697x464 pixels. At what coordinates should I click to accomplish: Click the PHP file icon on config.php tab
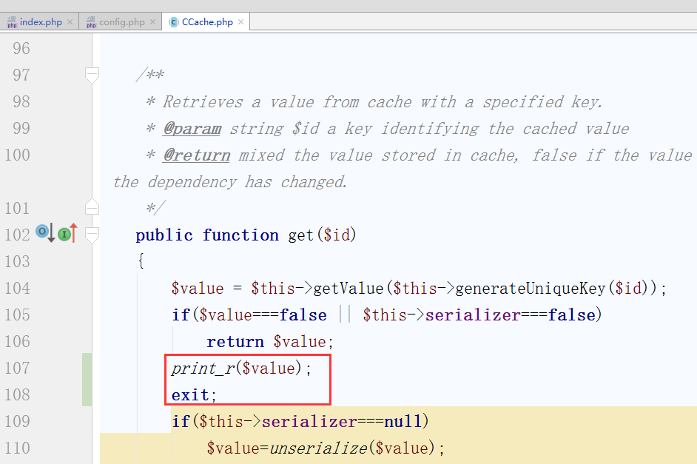tap(91, 22)
